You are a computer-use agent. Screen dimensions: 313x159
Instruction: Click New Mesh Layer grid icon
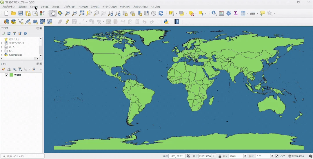pos(42,21)
